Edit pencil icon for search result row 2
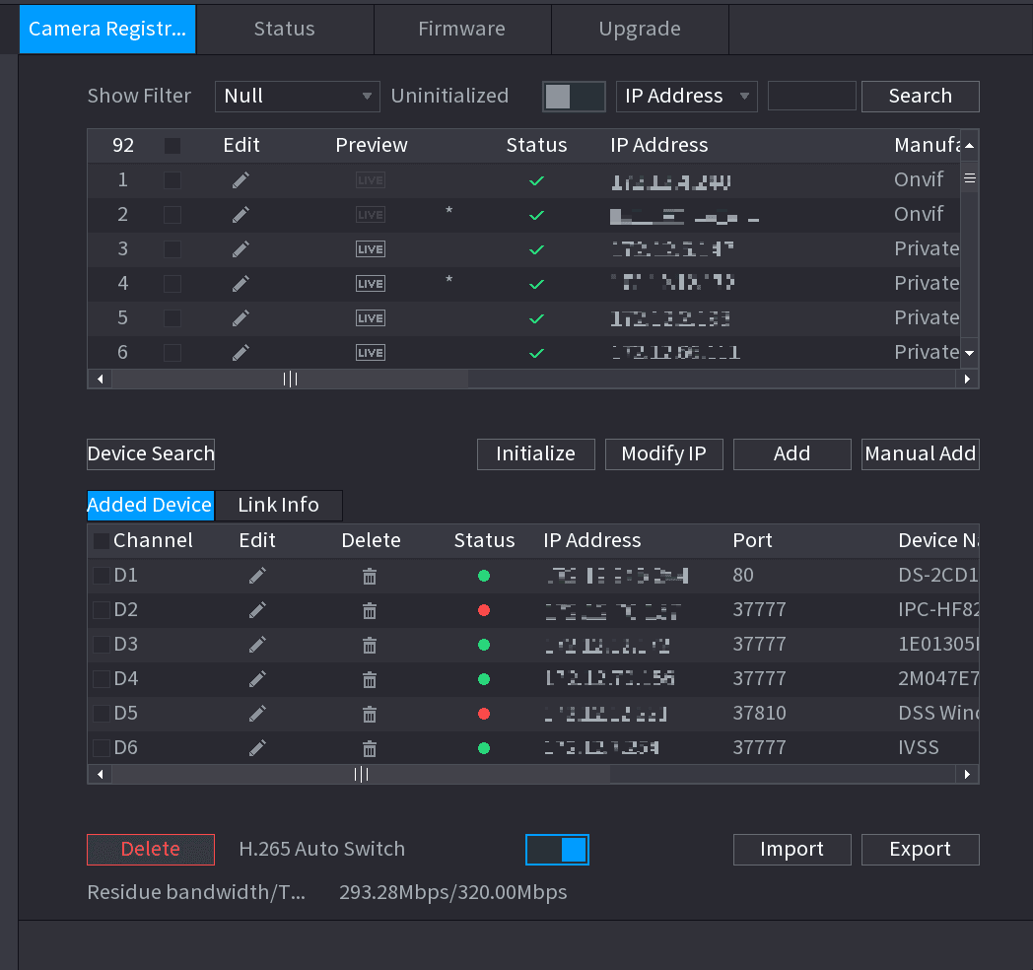This screenshot has width=1033, height=970. click(241, 215)
